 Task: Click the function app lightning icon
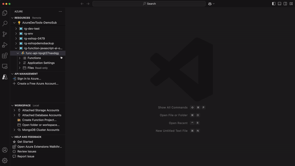point(23,53)
